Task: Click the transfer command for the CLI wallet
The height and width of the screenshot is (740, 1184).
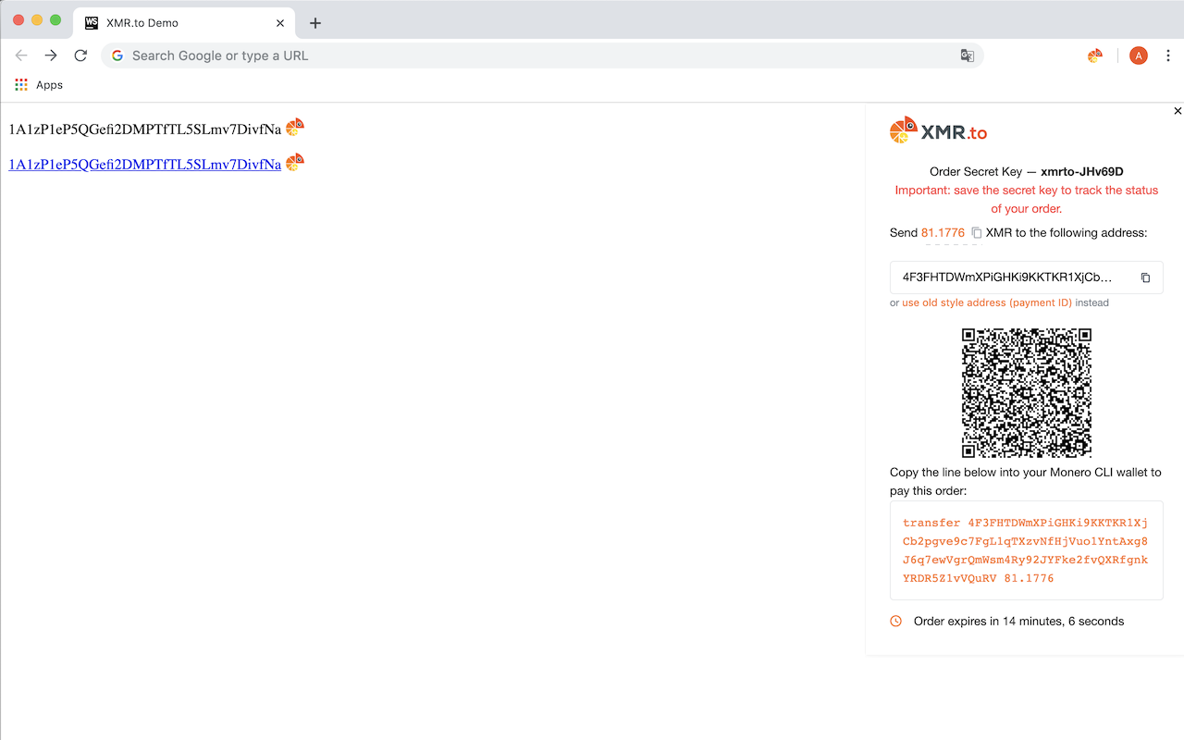Action: pyautogui.click(x=1027, y=550)
